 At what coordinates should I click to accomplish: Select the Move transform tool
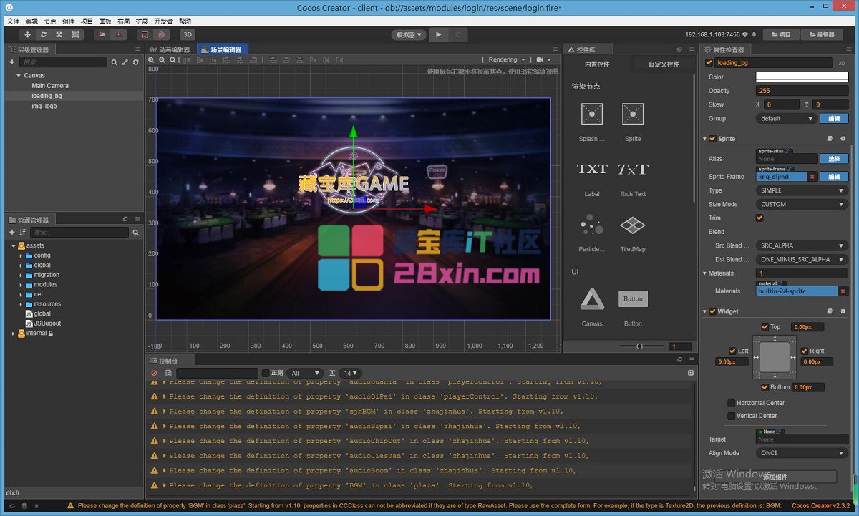[x=28, y=34]
